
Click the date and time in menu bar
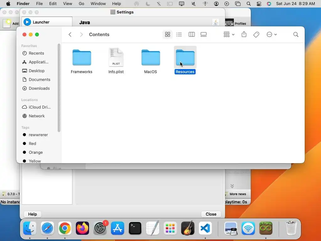pos(295,4)
